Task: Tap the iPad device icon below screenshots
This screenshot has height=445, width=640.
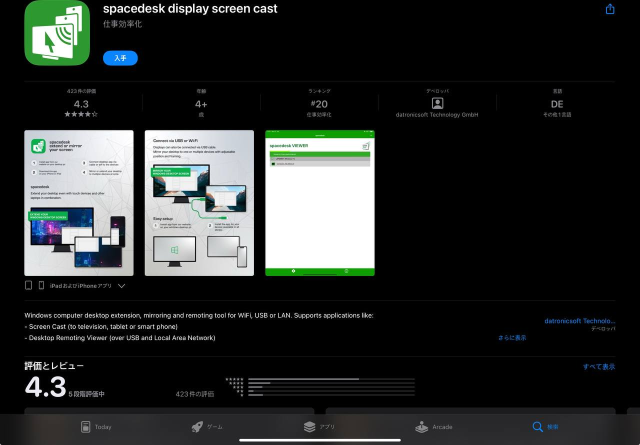Action: 28,285
